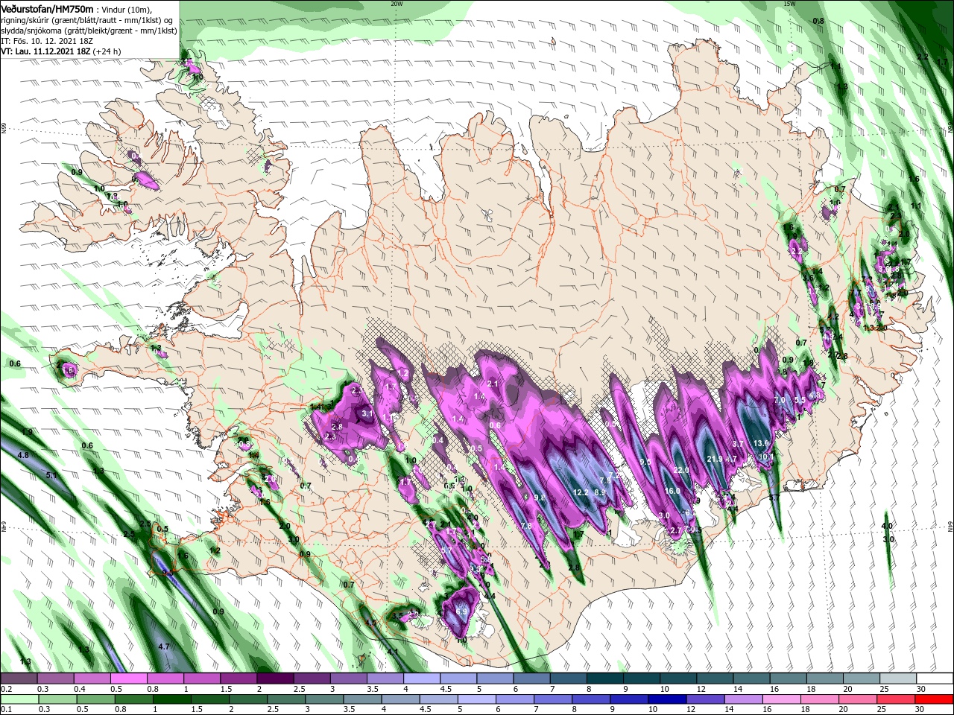Click the 21.9 precipitation value on map
The image size is (954, 715).
(x=715, y=459)
